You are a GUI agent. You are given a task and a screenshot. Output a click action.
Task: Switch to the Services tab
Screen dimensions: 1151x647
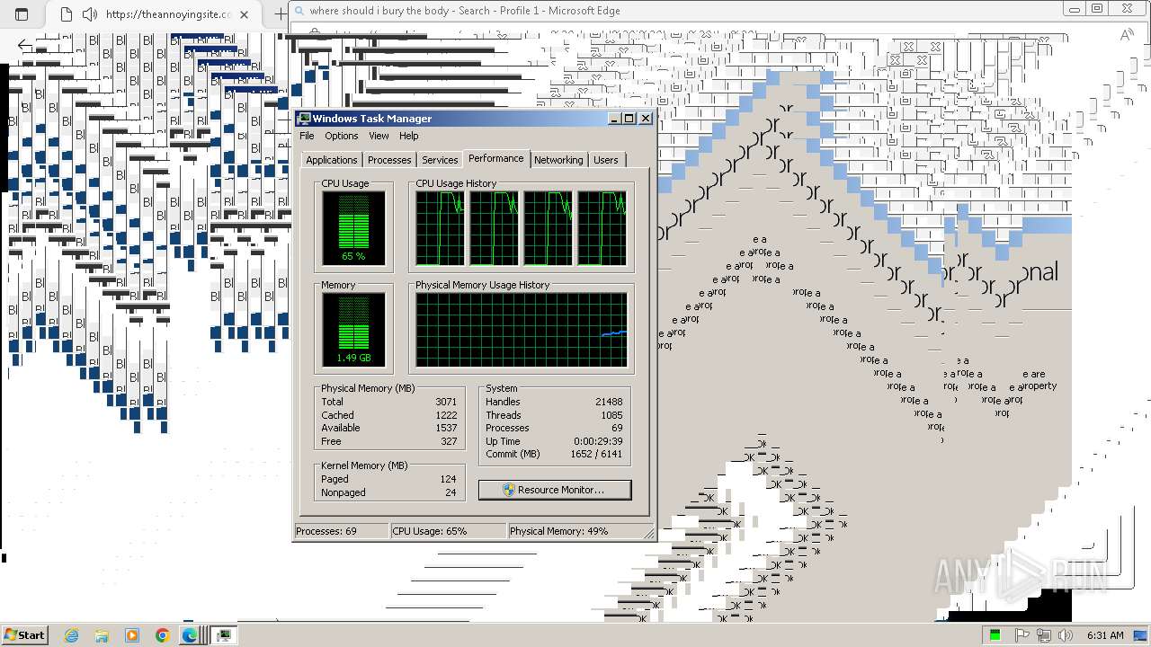coord(440,160)
